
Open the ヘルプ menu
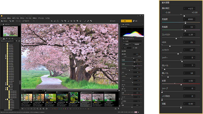click(x=47, y=18)
